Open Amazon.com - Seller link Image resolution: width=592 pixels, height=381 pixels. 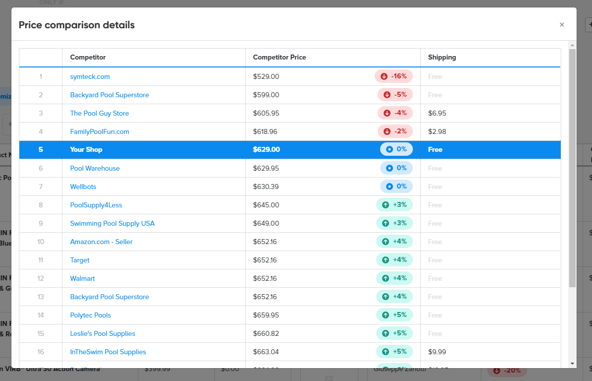tap(101, 242)
